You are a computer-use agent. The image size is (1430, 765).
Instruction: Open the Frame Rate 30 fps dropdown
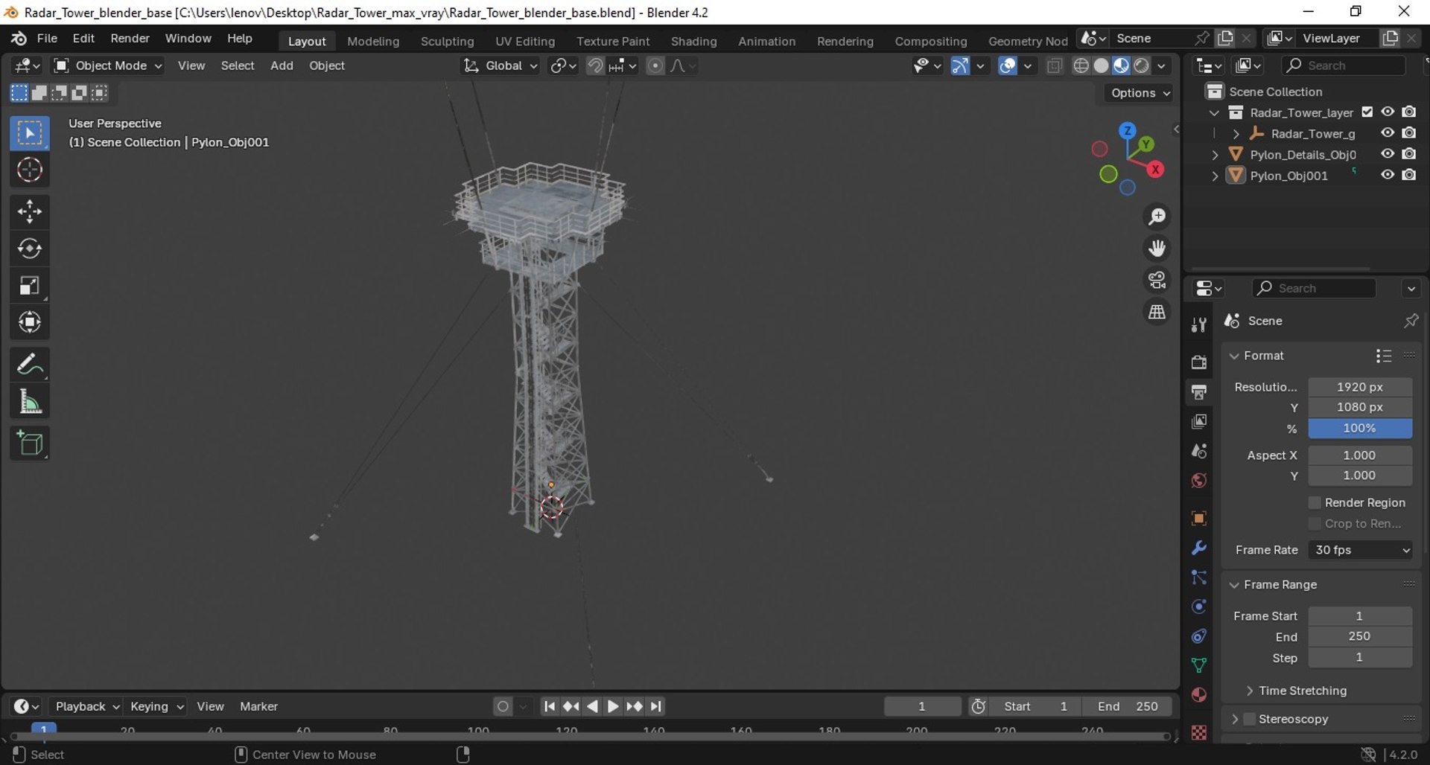point(1360,550)
